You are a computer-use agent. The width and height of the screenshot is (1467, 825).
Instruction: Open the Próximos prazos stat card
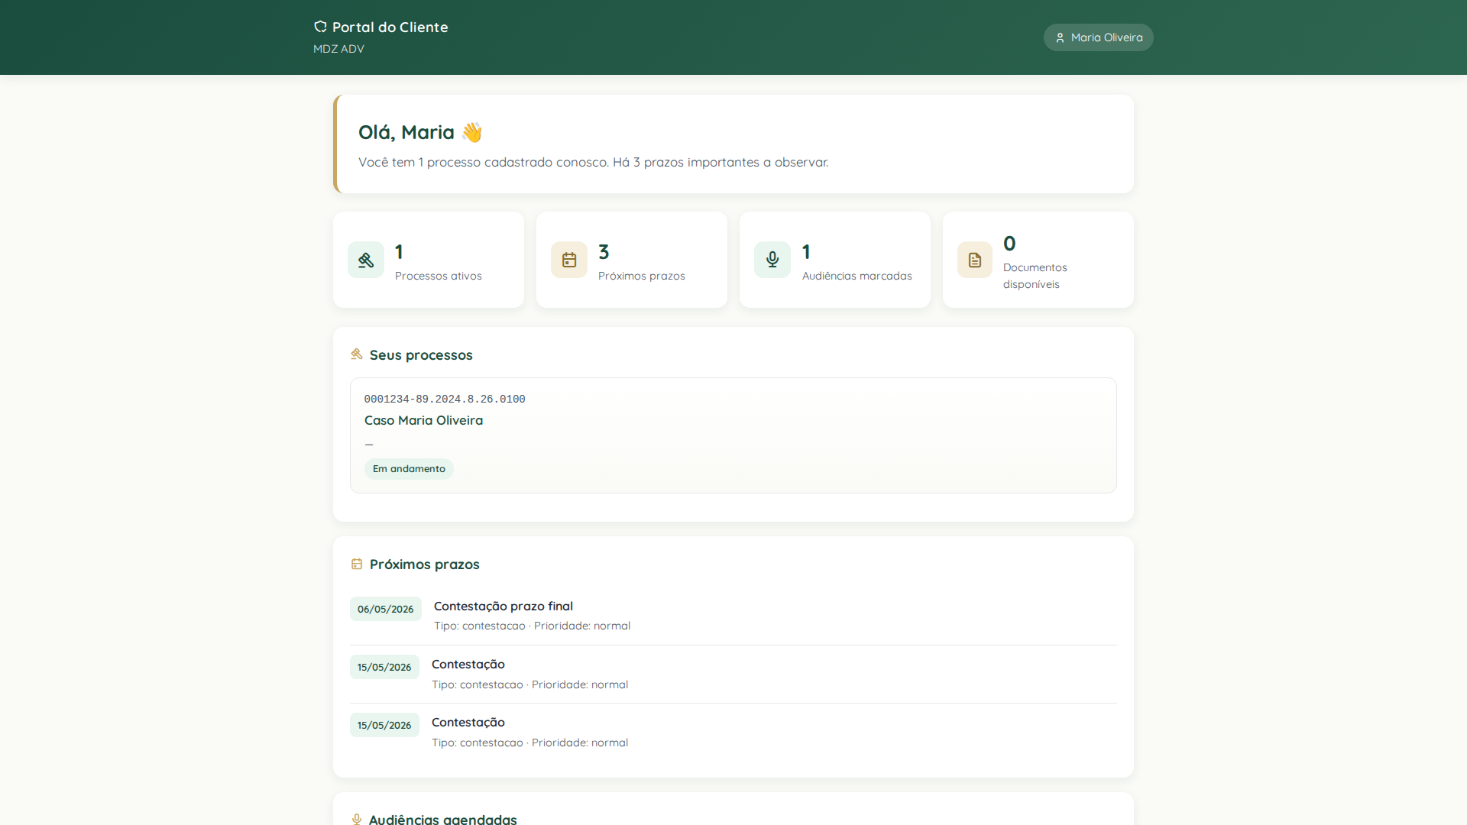pyautogui.click(x=632, y=260)
